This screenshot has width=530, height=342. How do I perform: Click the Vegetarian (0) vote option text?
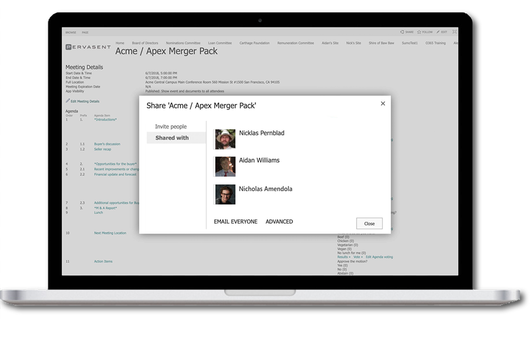pyautogui.click(x=347, y=245)
